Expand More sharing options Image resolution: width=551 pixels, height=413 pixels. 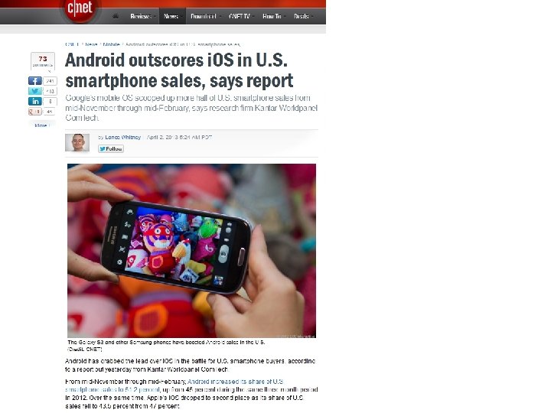pyautogui.click(x=42, y=125)
